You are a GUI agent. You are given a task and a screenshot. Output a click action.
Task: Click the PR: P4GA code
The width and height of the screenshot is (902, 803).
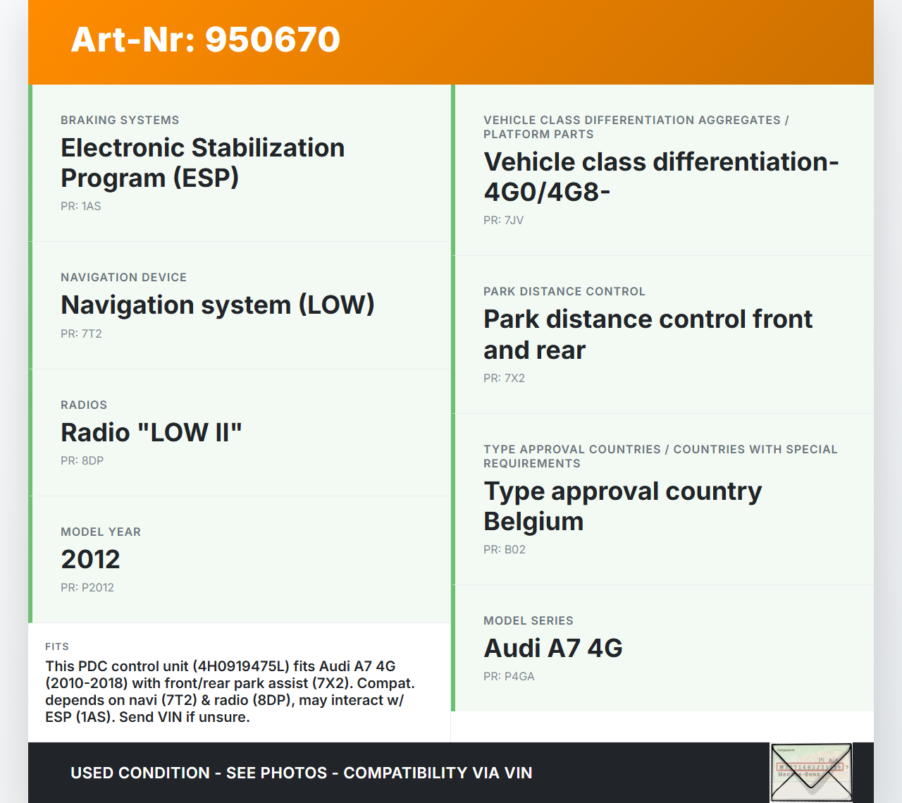tap(509, 676)
